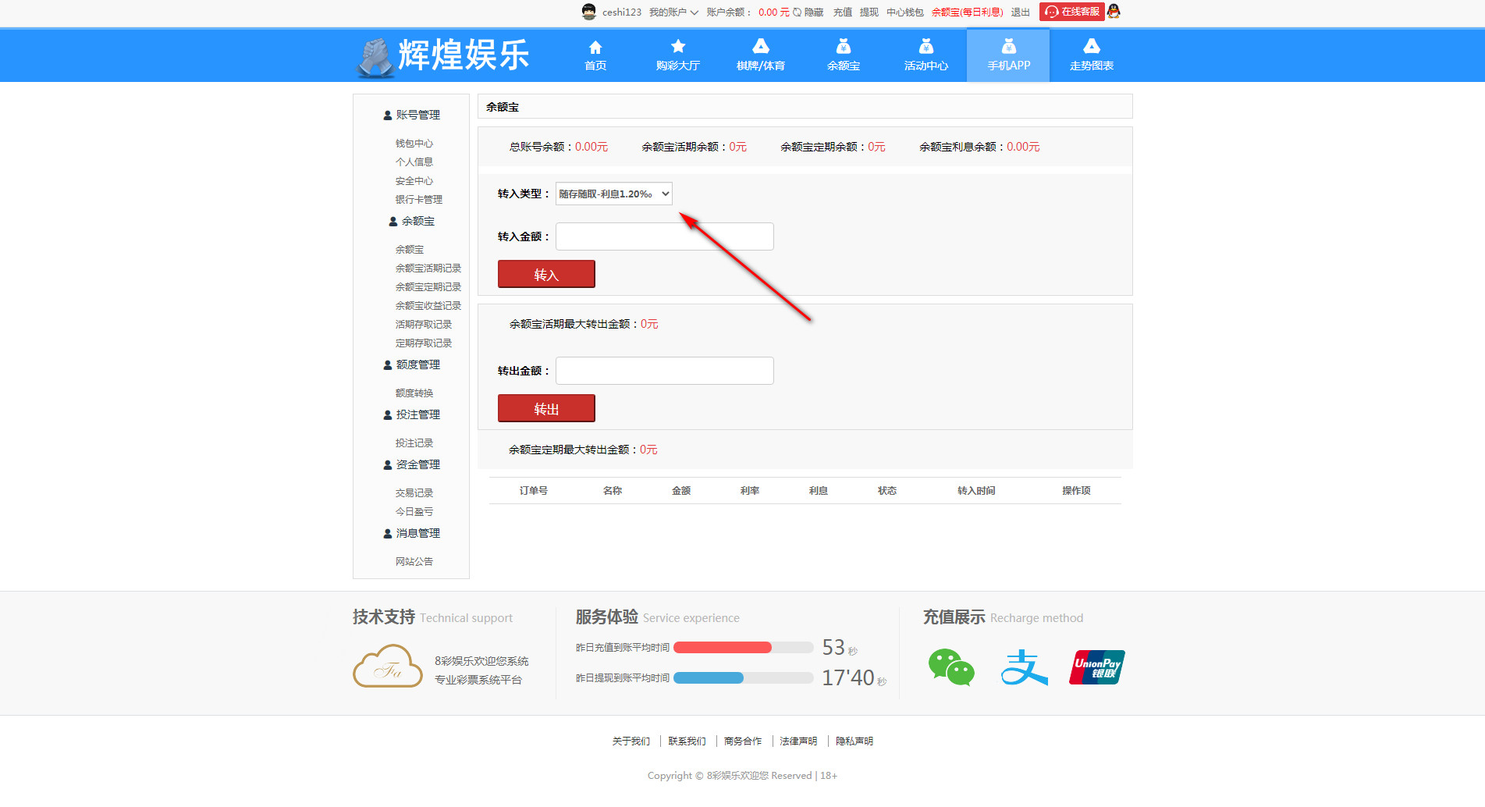This screenshot has height=807, width=1485.
Task: Open the 购彩大厅 star icon
Action: point(677,48)
